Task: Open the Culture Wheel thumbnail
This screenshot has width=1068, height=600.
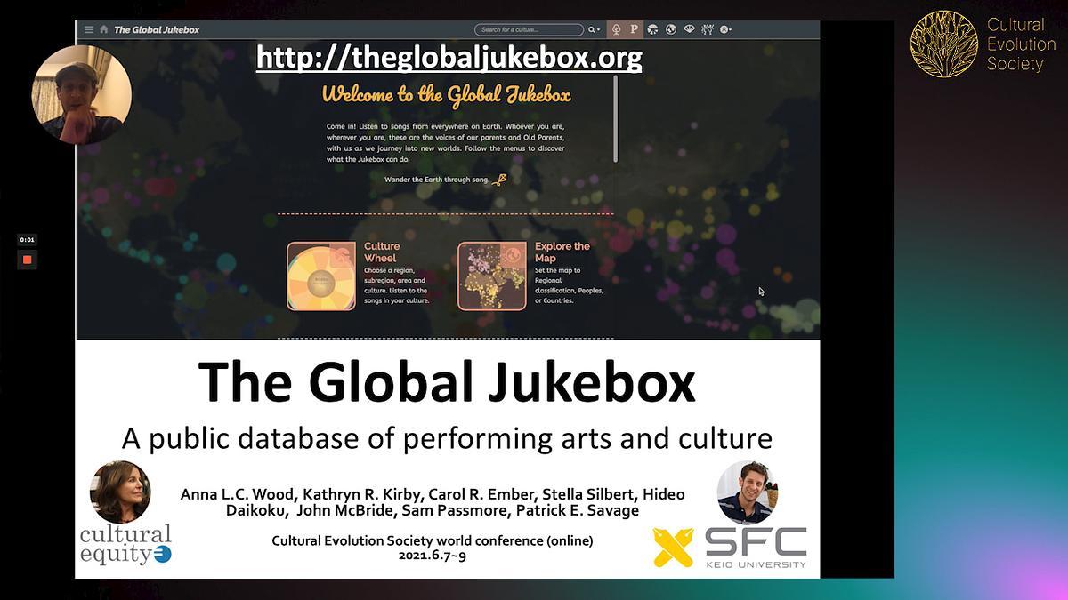Action: 321,276
